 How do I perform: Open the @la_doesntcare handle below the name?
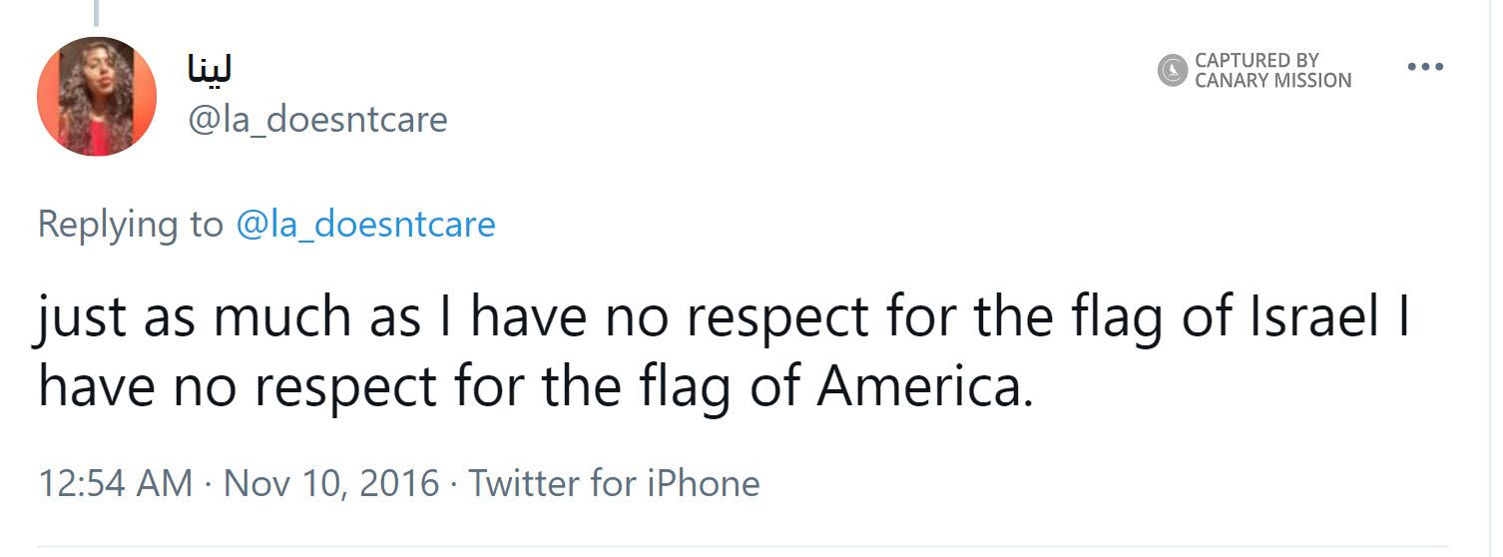point(317,120)
